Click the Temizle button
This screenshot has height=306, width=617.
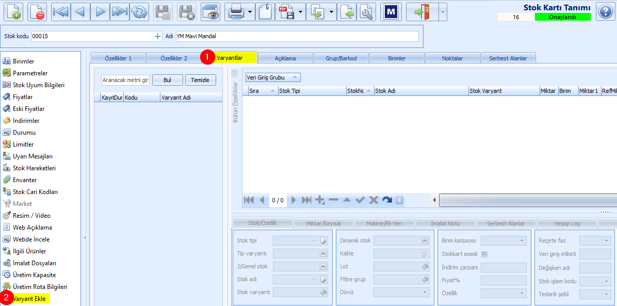point(201,80)
